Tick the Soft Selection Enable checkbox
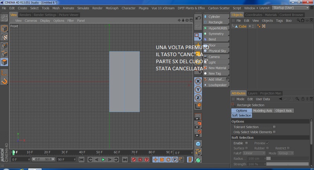This screenshot has width=314, height=170. pyautogui.click(x=246, y=143)
